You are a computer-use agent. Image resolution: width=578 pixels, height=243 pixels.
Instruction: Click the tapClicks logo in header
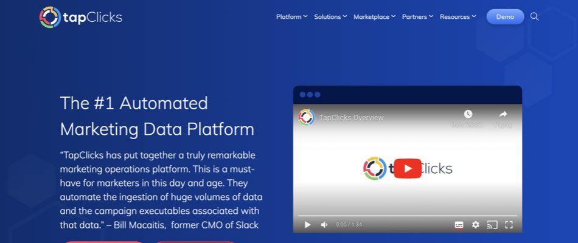pos(81,17)
